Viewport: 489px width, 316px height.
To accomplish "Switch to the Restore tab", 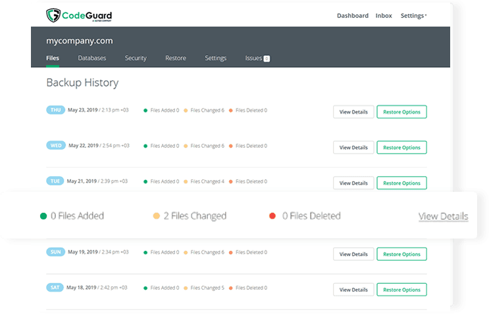I will pos(176,58).
